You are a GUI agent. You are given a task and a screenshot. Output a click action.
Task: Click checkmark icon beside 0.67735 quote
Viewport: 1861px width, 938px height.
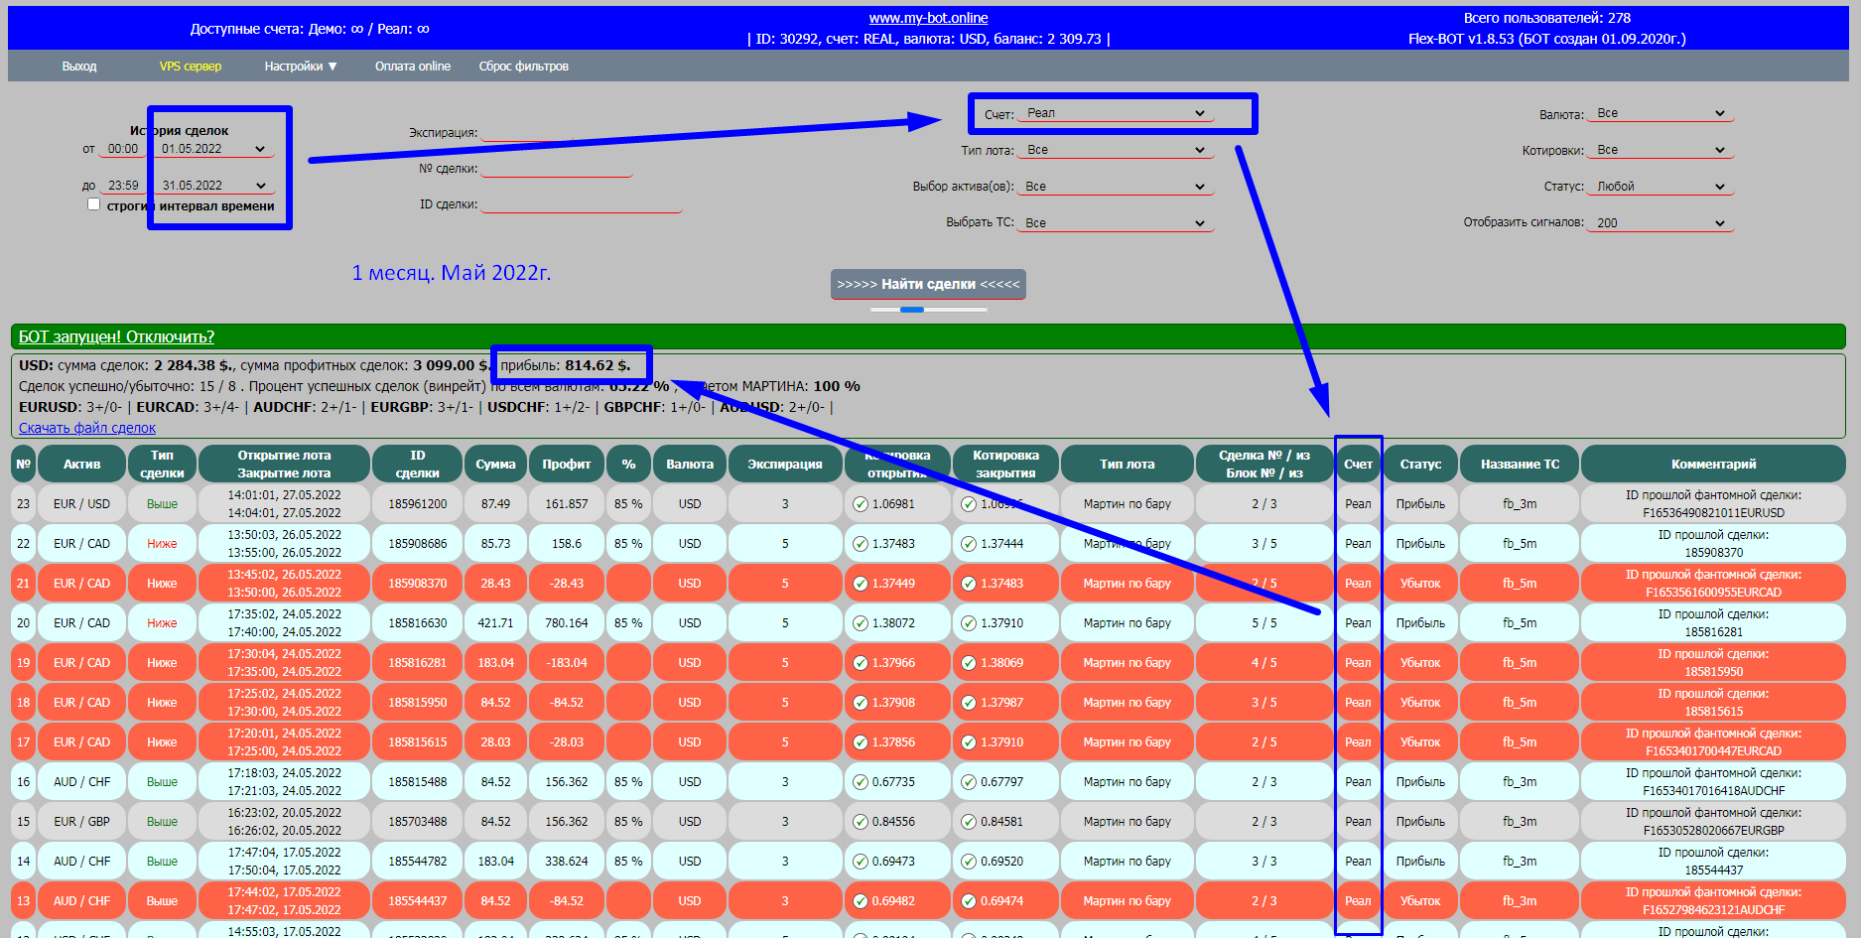pyautogui.click(x=861, y=782)
